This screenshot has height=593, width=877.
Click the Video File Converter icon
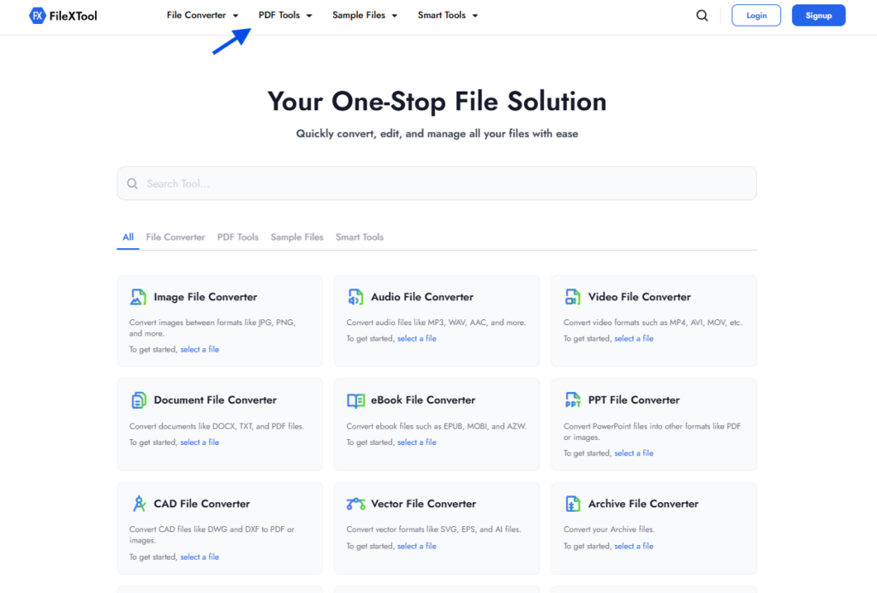pyautogui.click(x=572, y=296)
